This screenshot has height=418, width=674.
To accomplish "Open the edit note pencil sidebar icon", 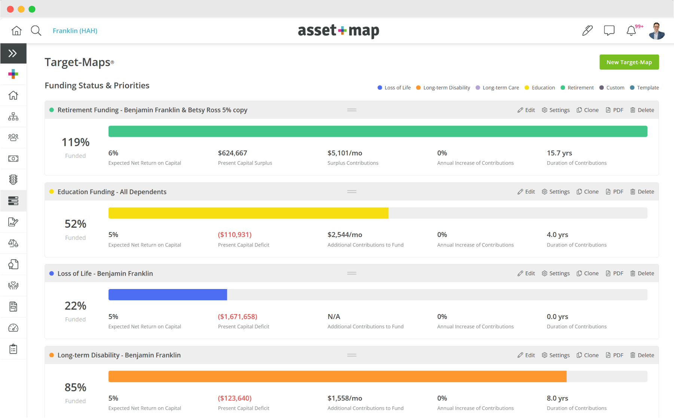I will (13, 222).
